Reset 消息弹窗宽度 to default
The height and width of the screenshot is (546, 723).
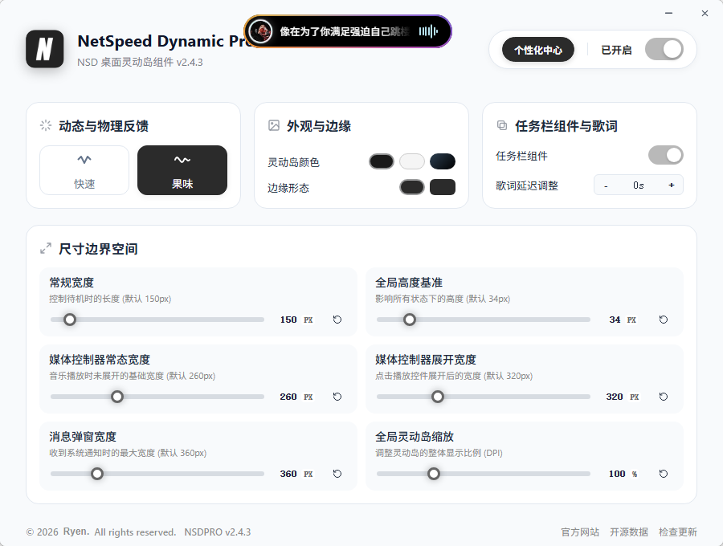[337, 473]
